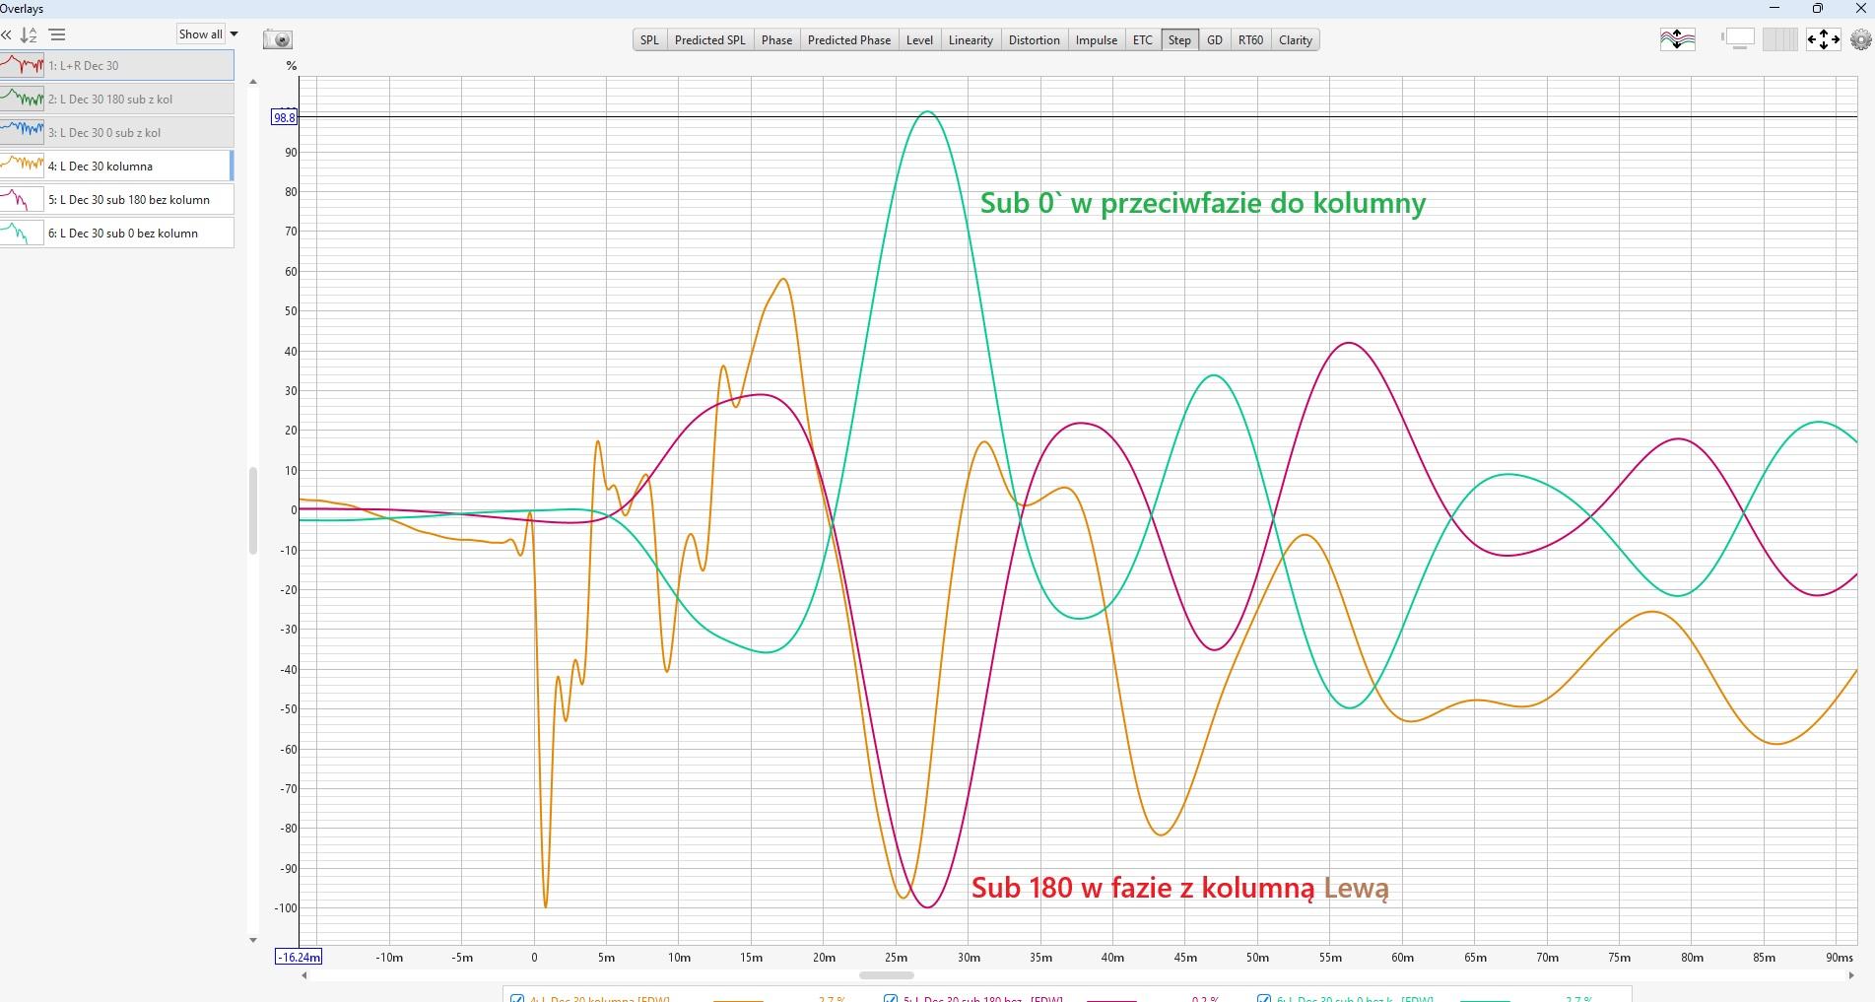Image resolution: width=1875 pixels, height=1002 pixels.
Task: Select the RT60 graph button
Action: click(1250, 40)
